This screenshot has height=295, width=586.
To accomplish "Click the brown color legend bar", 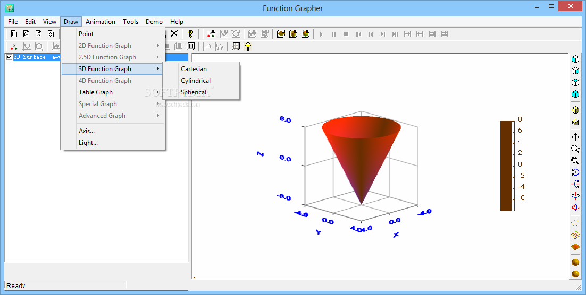I will [507, 166].
